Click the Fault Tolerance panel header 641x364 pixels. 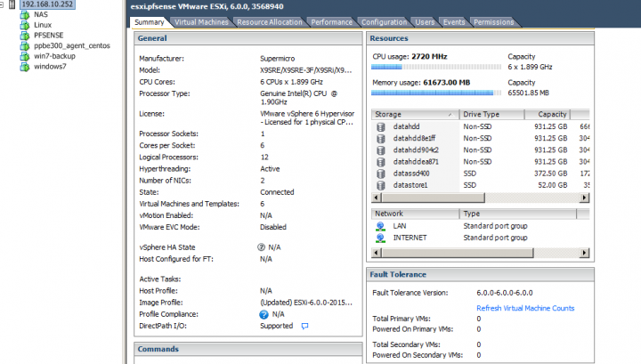[481, 274]
